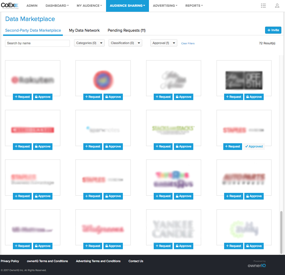
Task: Open the user profile icon
Action: tap(277, 6)
